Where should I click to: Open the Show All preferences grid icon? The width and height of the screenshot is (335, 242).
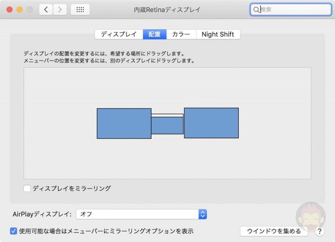pos(80,9)
